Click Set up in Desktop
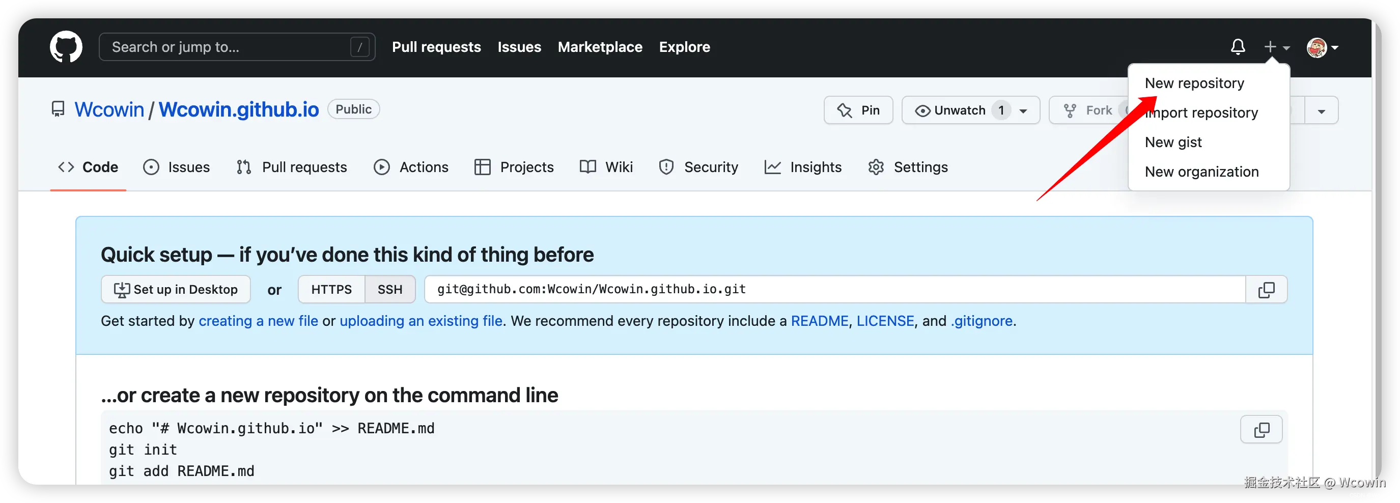This screenshot has height=503, width=1400. (176, 289)
